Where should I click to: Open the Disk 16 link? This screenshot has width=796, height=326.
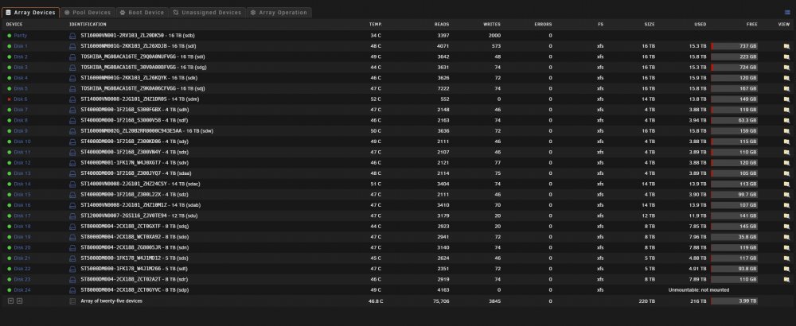pos(22,205)
